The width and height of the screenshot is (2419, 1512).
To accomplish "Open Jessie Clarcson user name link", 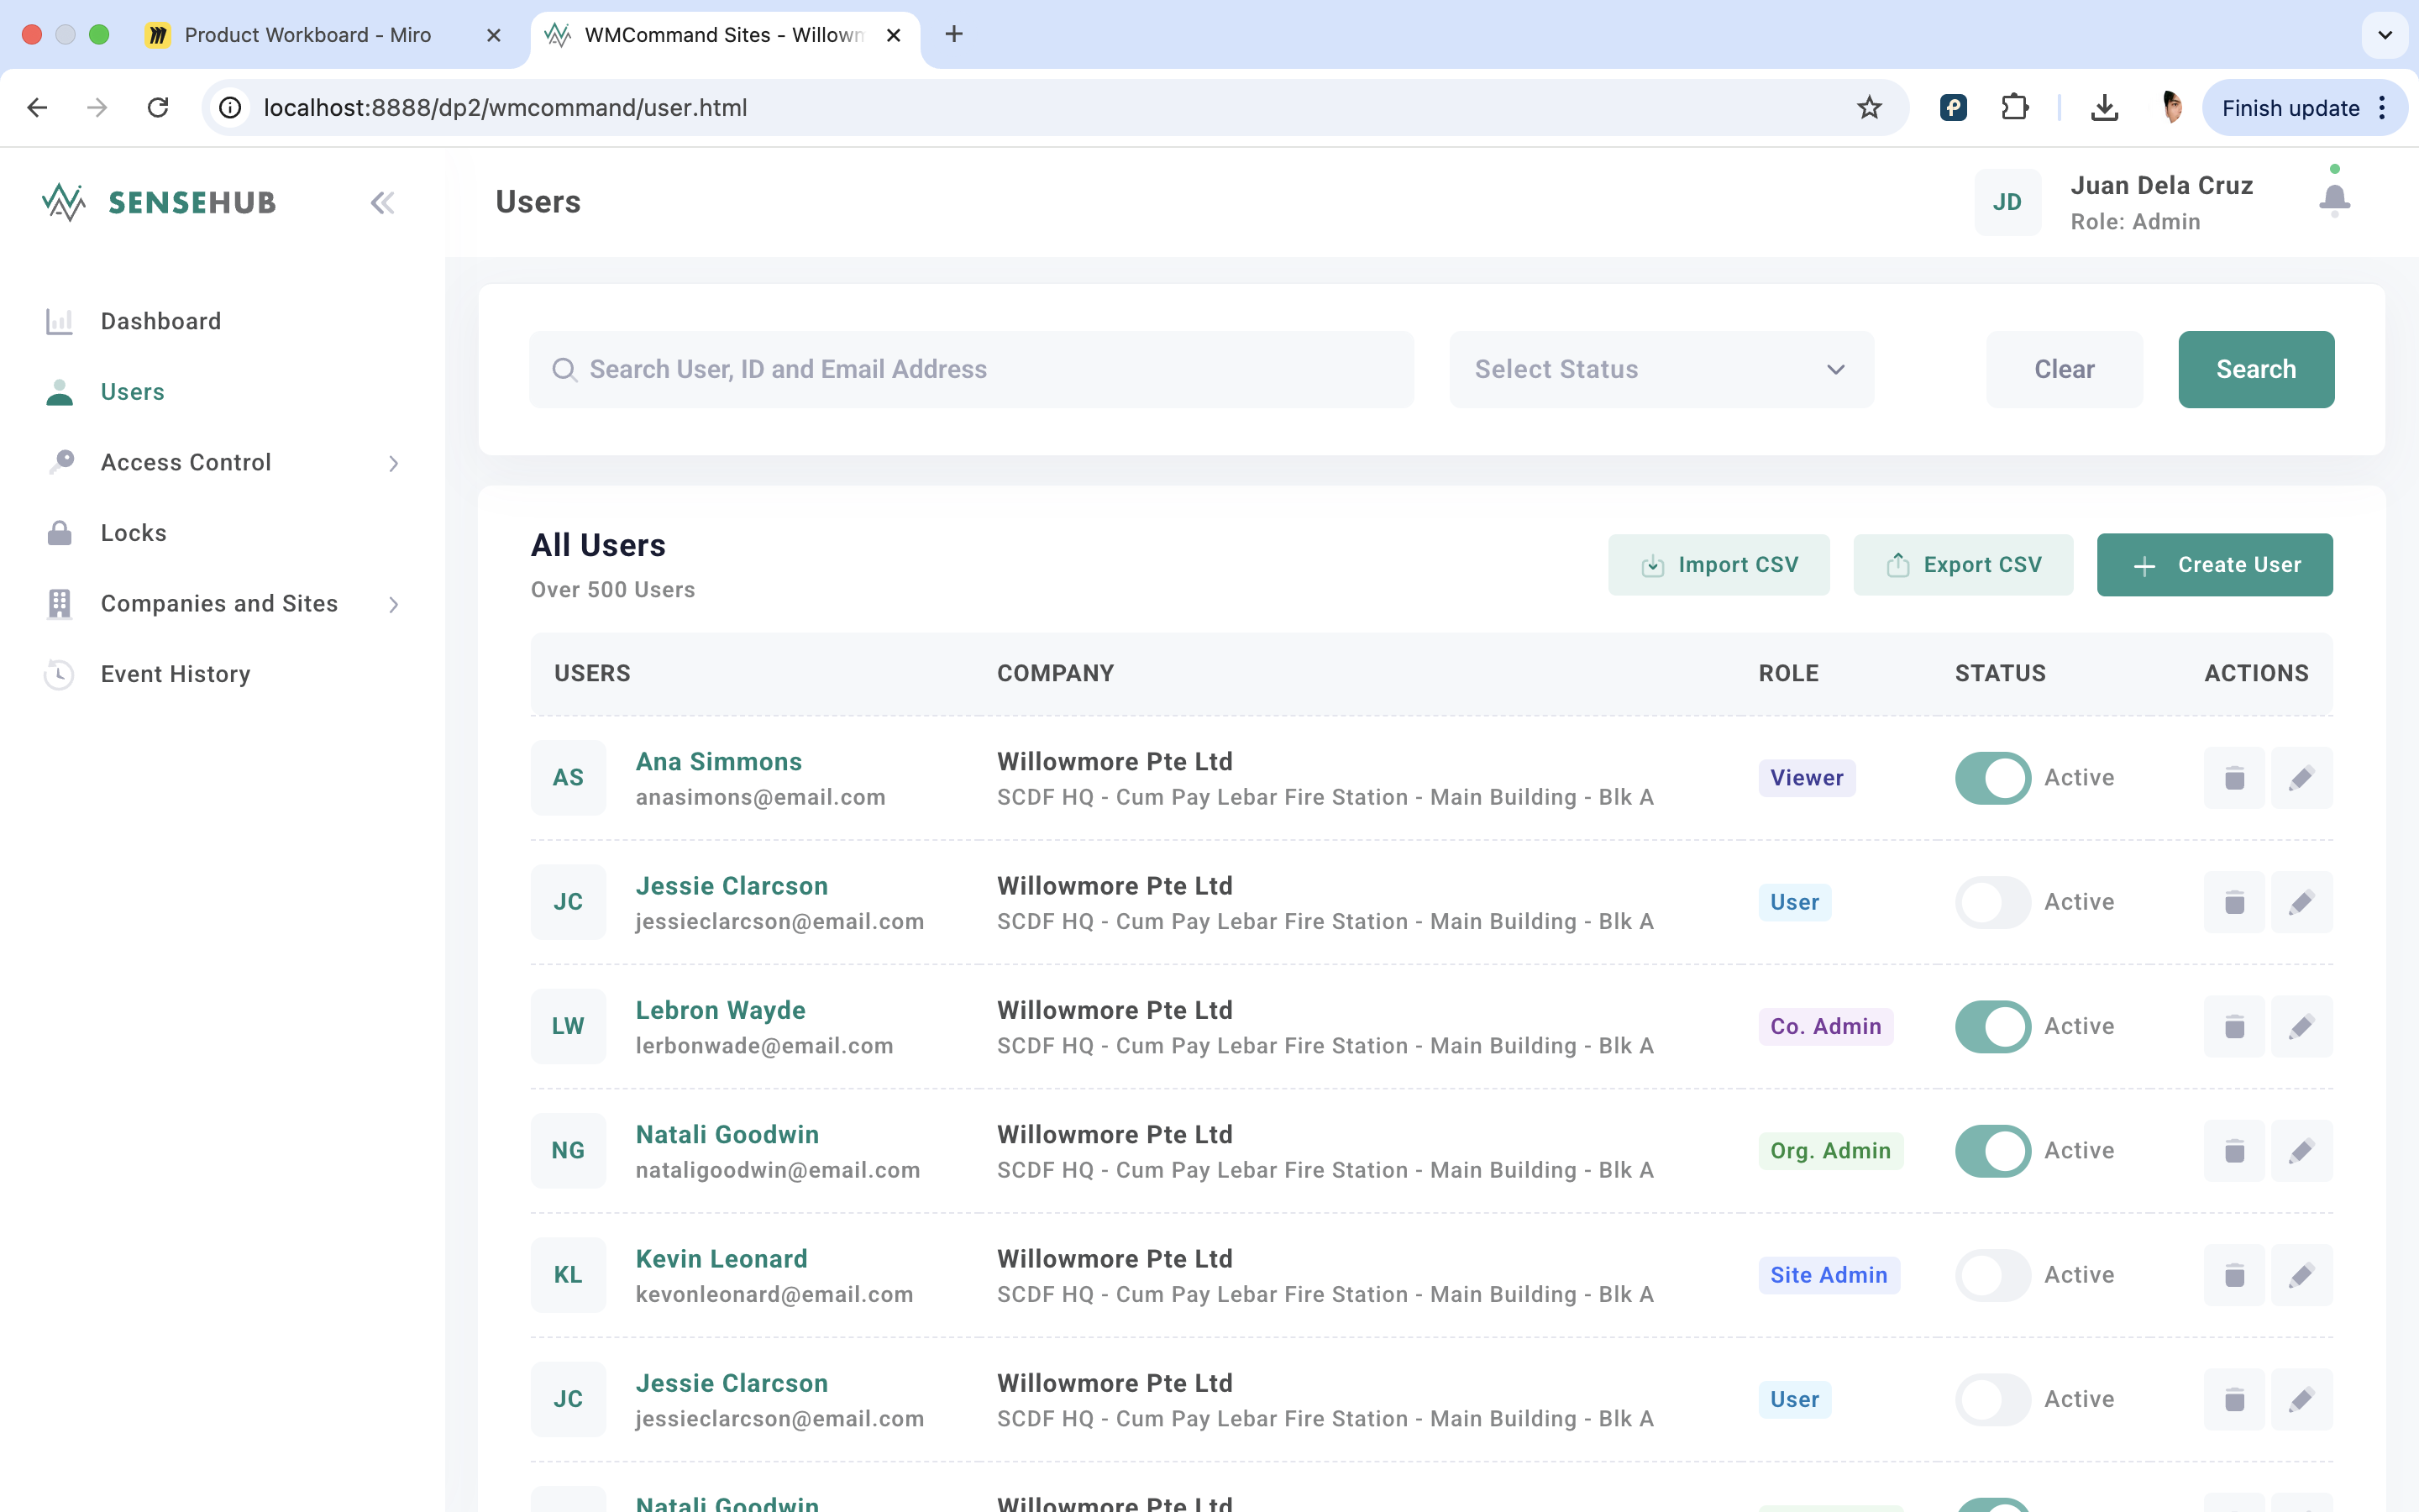I will click(x=732, y=886).
